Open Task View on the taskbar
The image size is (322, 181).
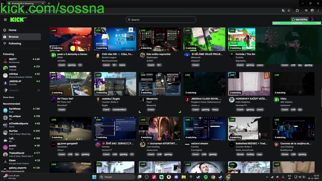pos(140,177)
